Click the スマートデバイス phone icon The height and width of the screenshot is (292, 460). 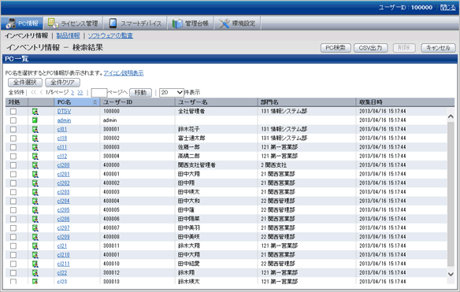pyautogui.click(x=113, y=23)
